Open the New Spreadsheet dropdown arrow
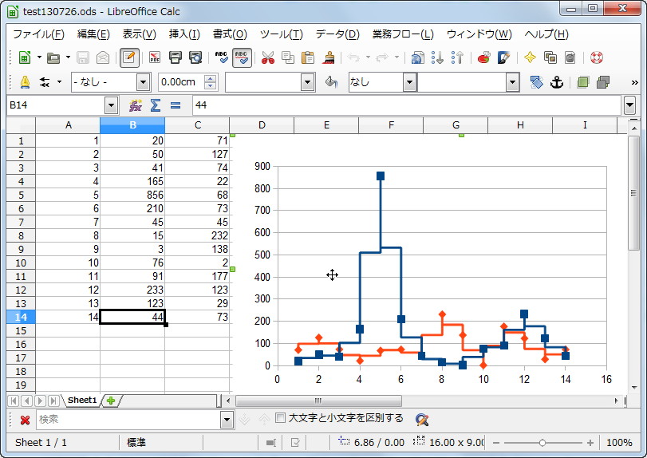 (39, 57)
